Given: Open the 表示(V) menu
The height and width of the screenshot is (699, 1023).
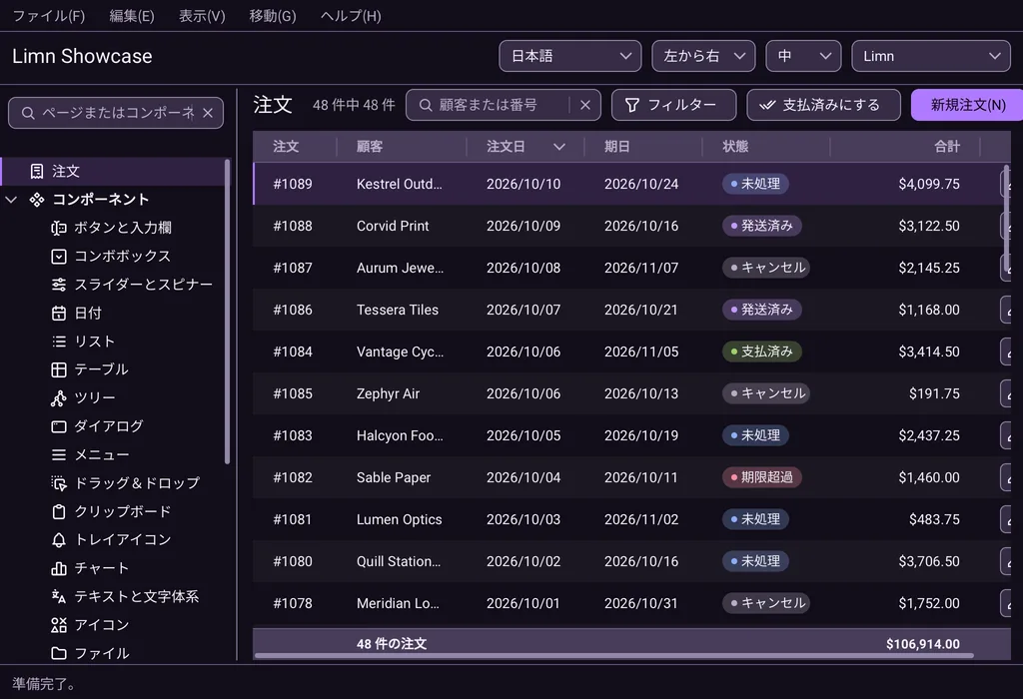Looking at the screenshot, I should pyautogui.click(x=202, y=16).
